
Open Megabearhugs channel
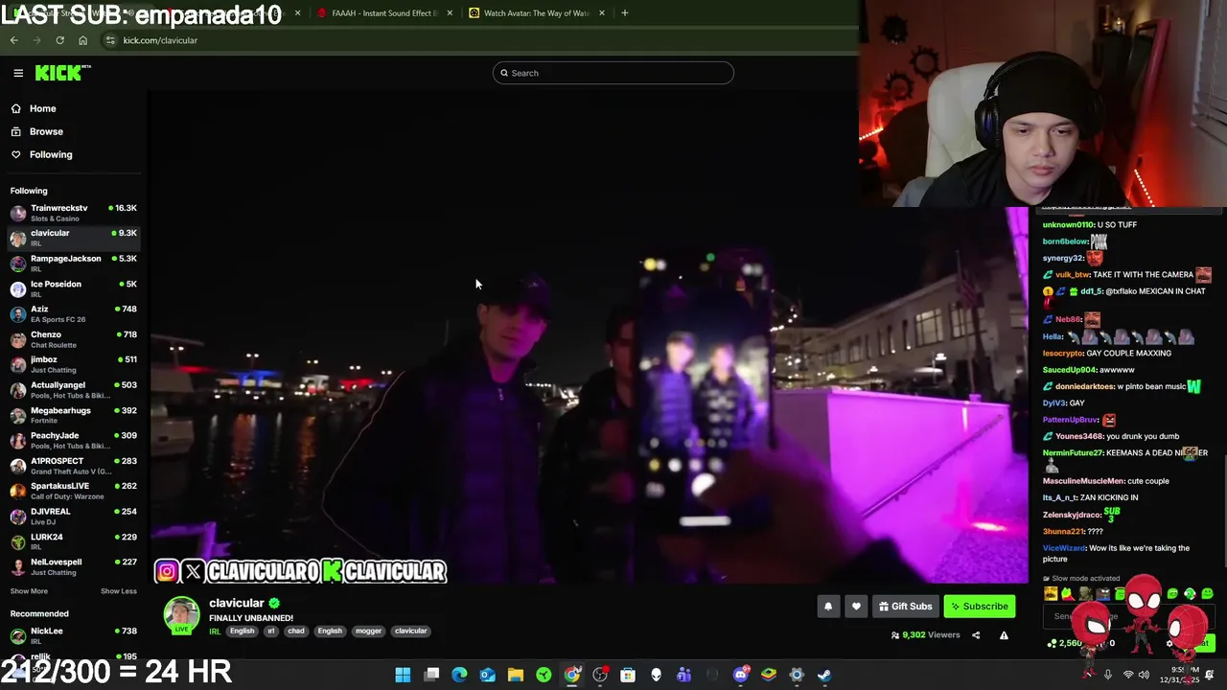[x=73, y=415]
